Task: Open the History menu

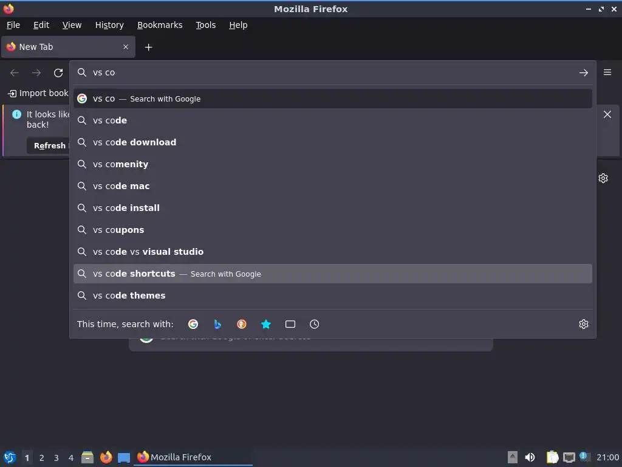Action: [x=109, y=25]
